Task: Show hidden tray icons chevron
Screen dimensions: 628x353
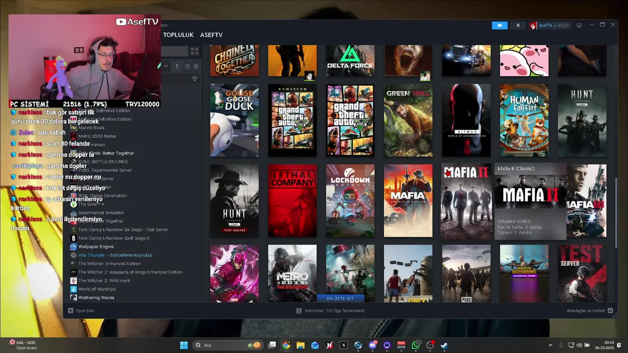Action: (x=550, y=345)
